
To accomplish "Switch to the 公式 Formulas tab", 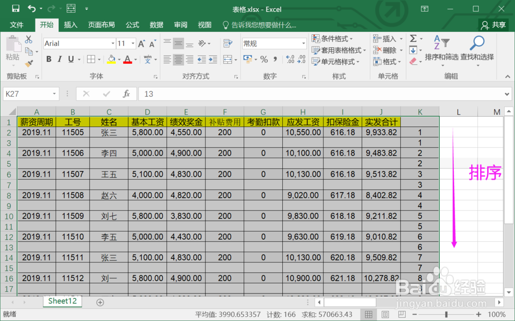I will [x=132, y=25].
